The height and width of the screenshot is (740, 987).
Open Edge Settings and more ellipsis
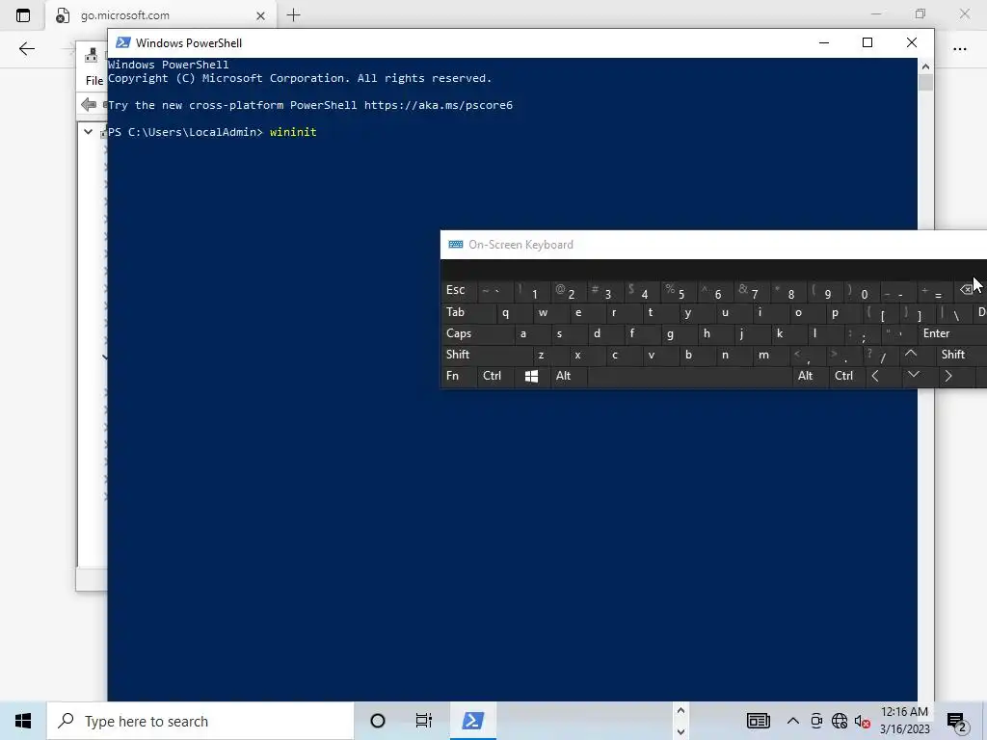(x=959, y=48)
